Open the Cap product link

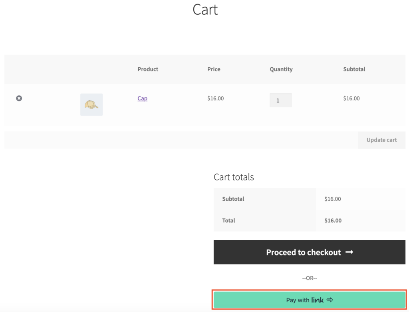point(142,98)
